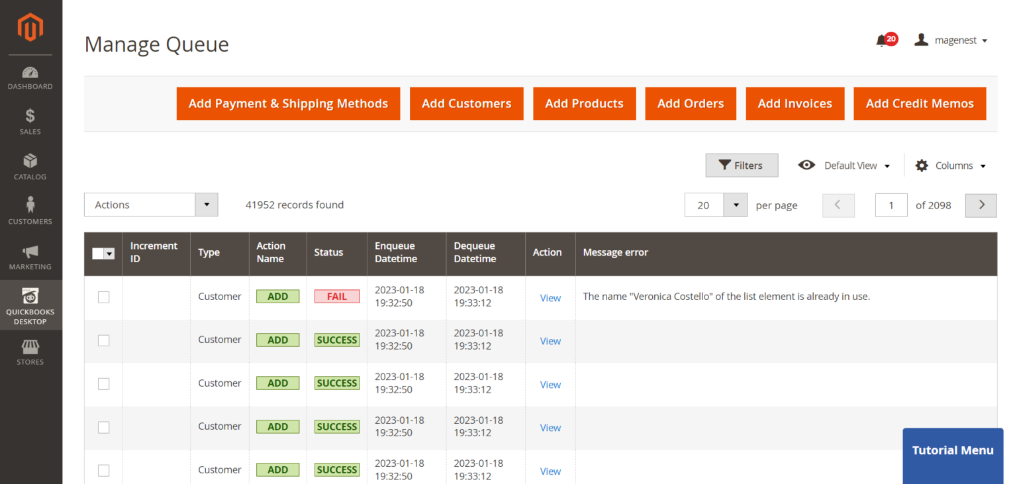Image resolution: width=1017 pixels, height=484 pixels.
Task: Open the magenest account menu
Action: [951, 40]
